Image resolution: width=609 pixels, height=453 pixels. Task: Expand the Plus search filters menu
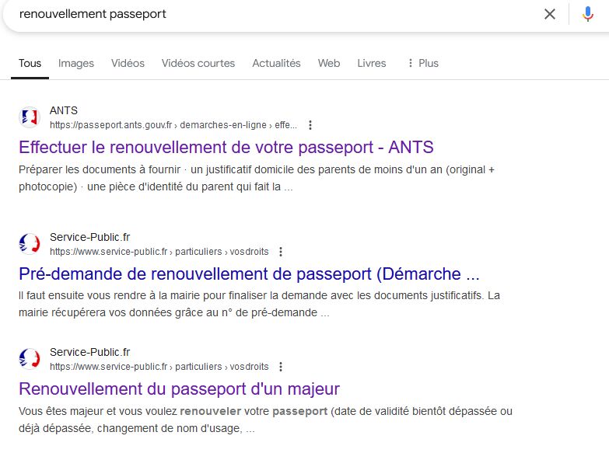422,63
